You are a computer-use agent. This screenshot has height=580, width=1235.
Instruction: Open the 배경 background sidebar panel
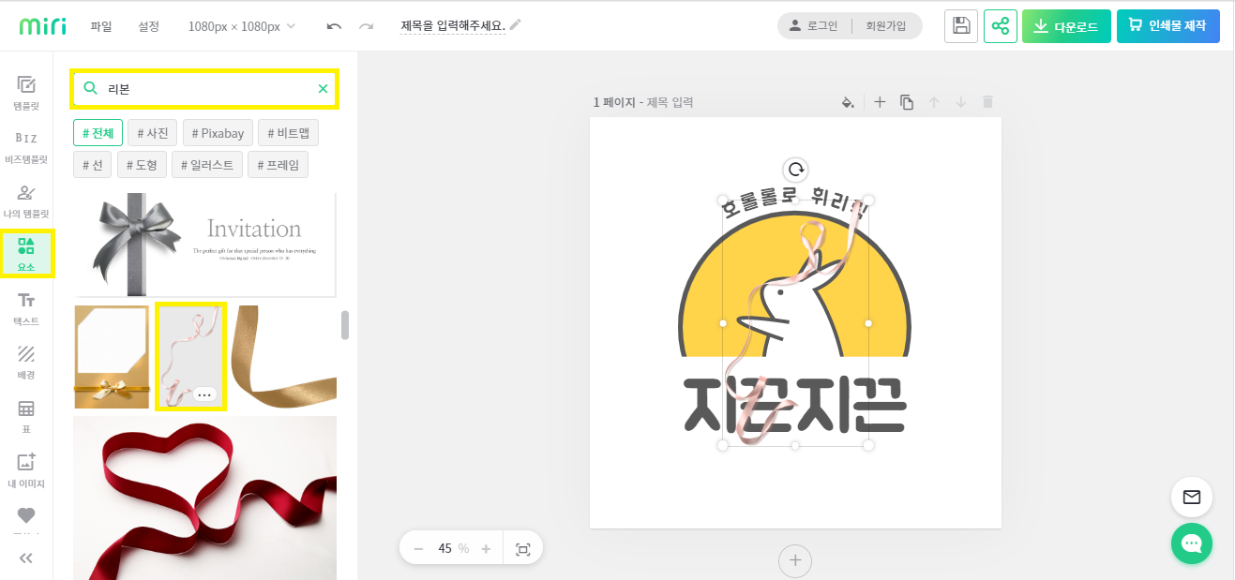pyautogui.click(x=26, y=361)
